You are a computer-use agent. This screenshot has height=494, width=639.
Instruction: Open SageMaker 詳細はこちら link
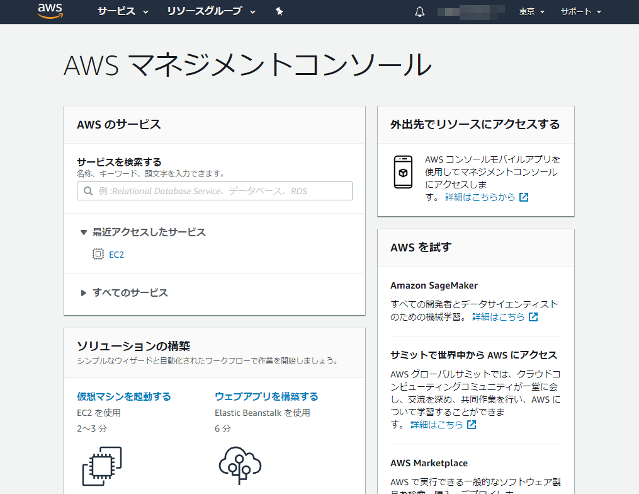[499, 317]
